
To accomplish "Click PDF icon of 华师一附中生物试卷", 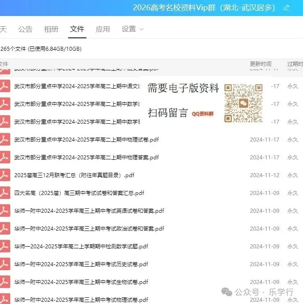I will pyautogui.click(x=4, y=282).
